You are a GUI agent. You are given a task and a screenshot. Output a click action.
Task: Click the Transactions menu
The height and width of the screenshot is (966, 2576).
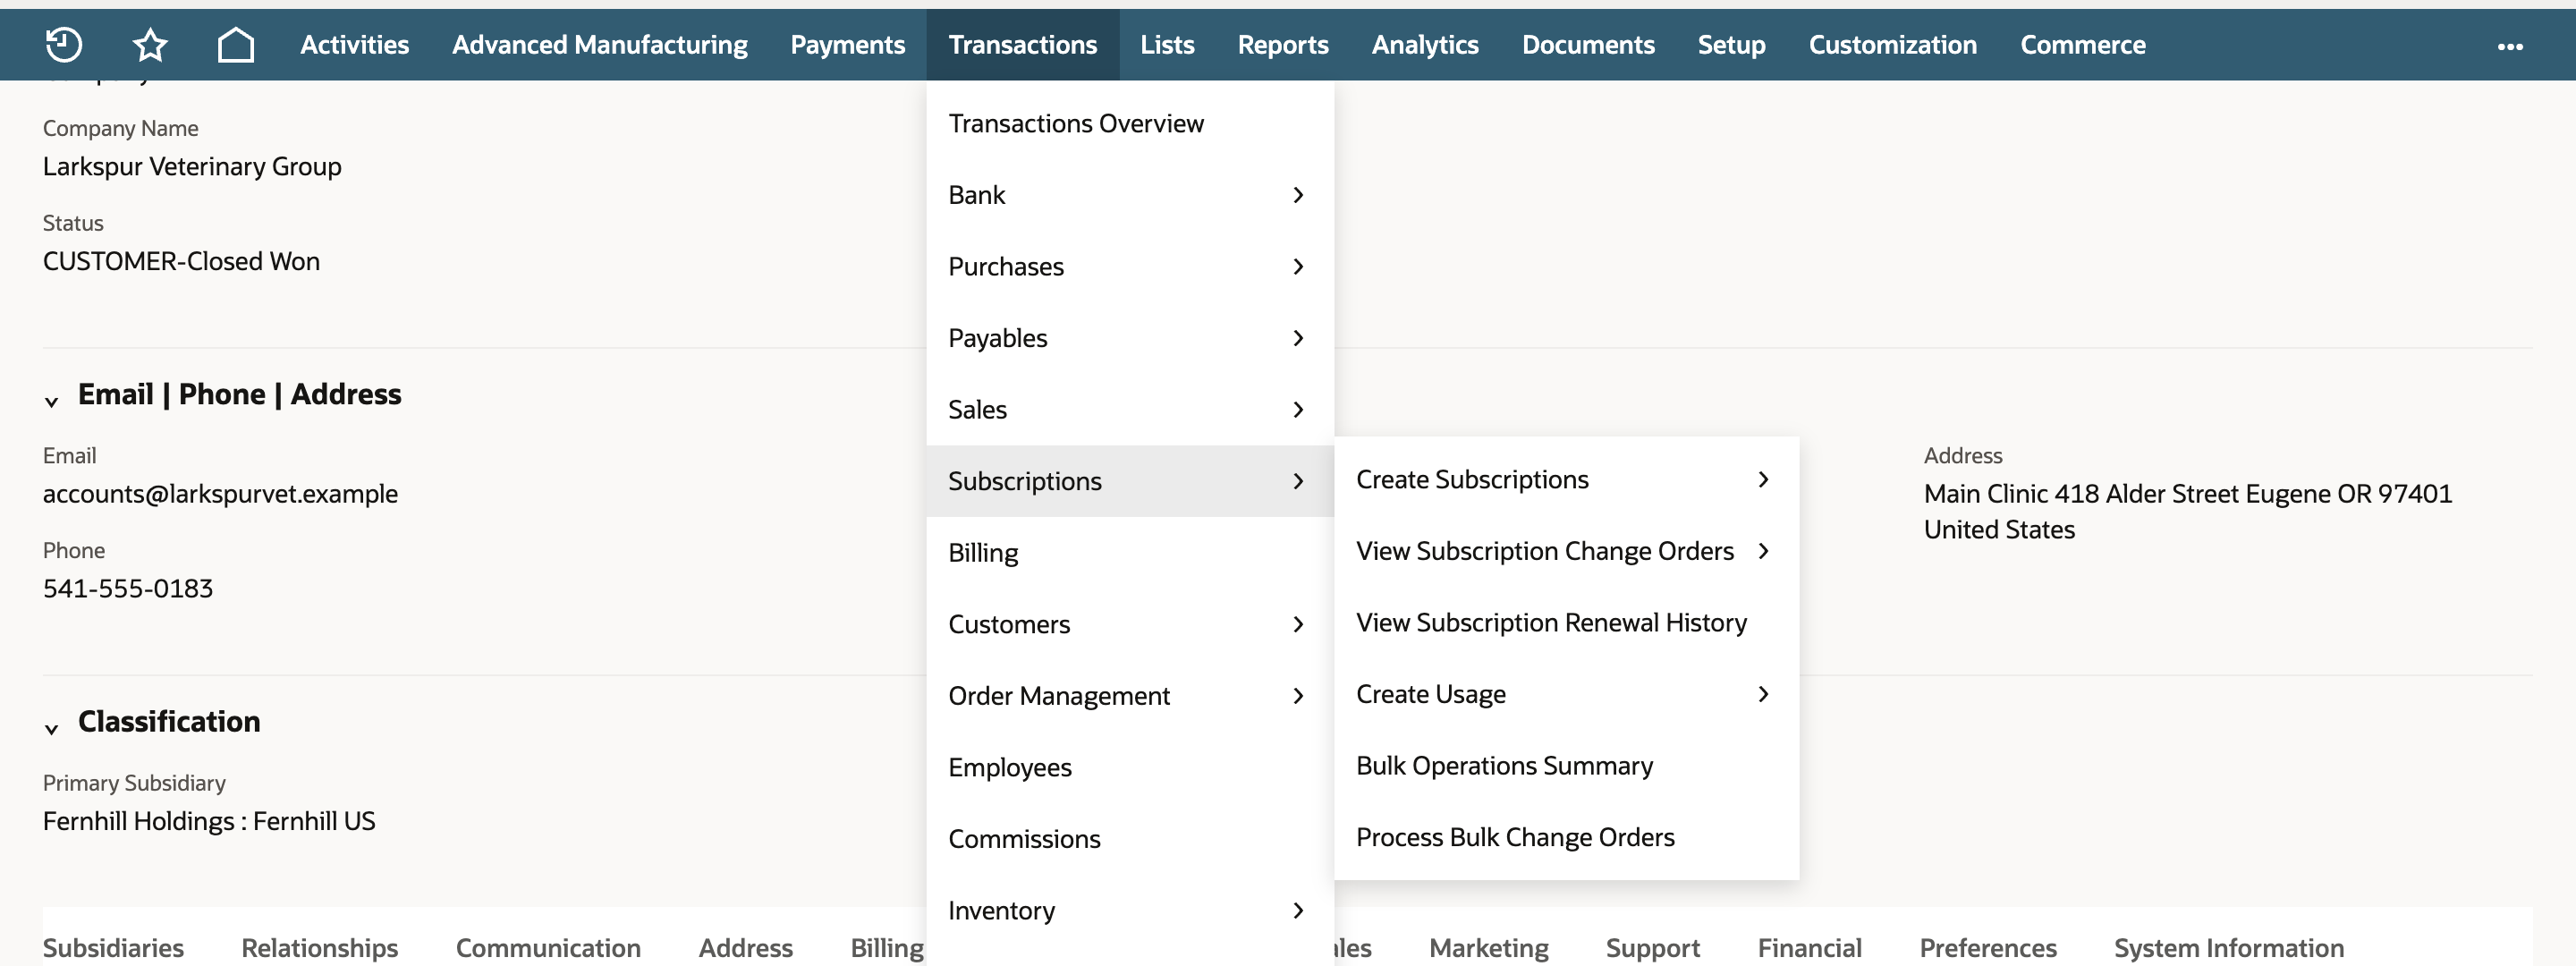(1023, 45)
